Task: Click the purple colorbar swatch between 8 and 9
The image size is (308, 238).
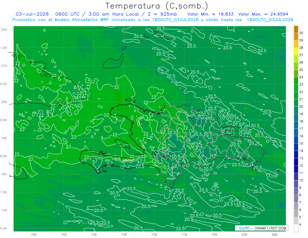Action: point(296,191)
